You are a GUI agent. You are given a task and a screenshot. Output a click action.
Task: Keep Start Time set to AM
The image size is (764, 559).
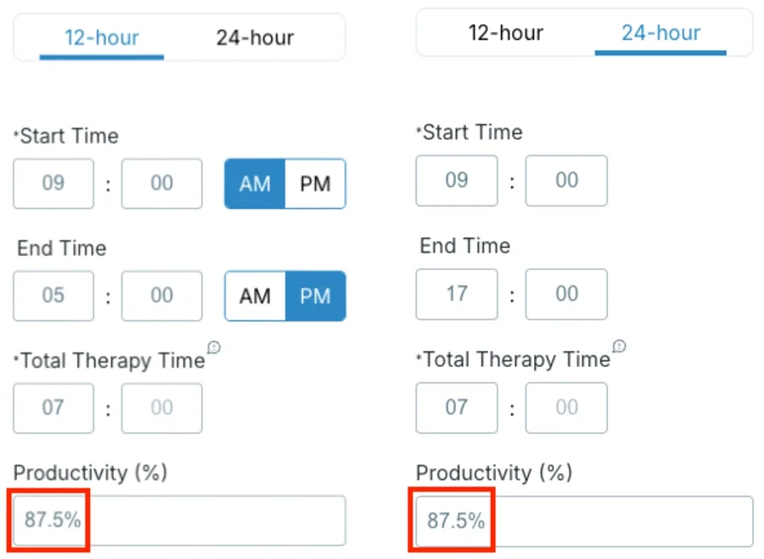[x=254, y=184]
